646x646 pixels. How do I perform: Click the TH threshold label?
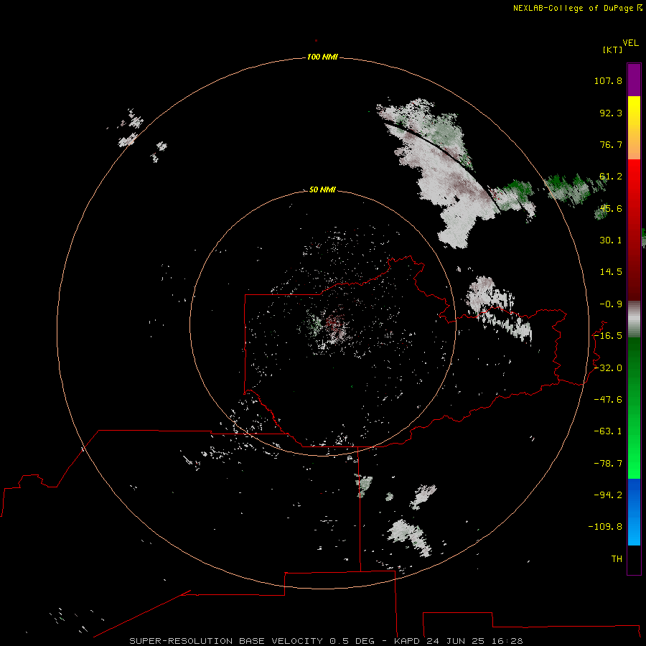click(x=617, y=559)
